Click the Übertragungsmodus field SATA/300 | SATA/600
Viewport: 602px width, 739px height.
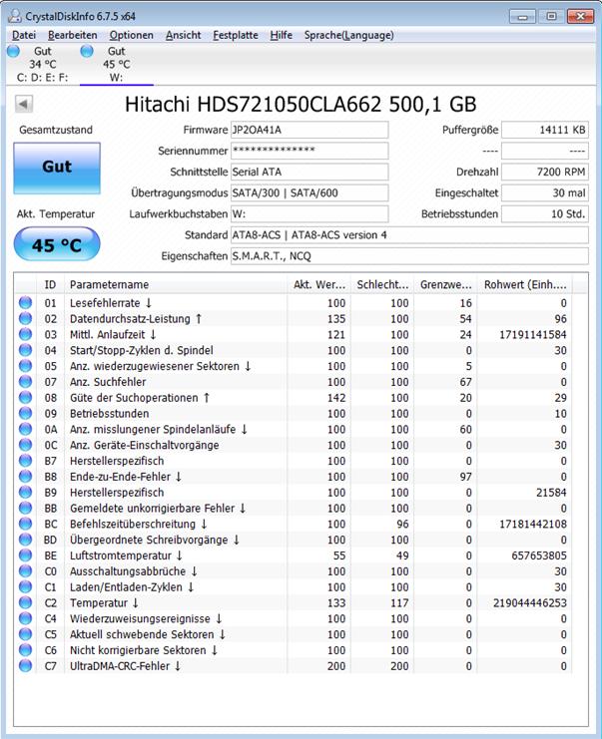tap(309, 192)
